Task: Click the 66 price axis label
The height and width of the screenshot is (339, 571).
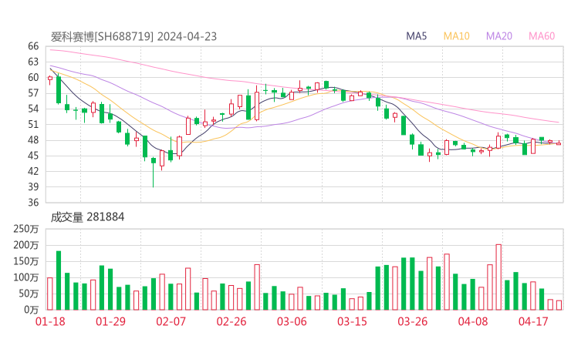Action: (x=33, y=46)
